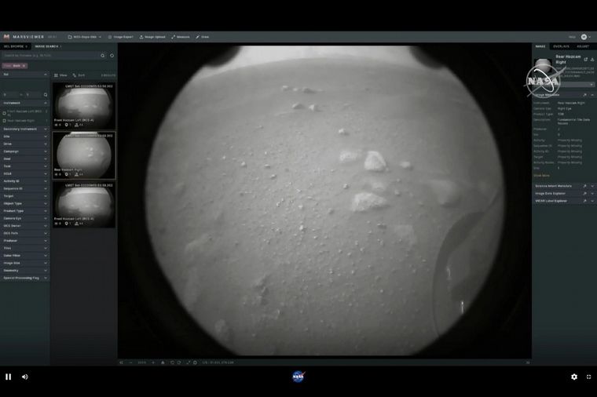Enter fullscreen video mode
Screen dimensions: 597x397
click(588, 377)
